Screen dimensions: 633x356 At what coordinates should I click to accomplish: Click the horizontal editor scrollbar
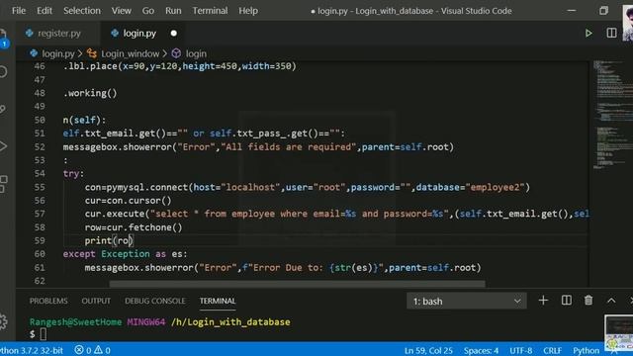[297, 284]
